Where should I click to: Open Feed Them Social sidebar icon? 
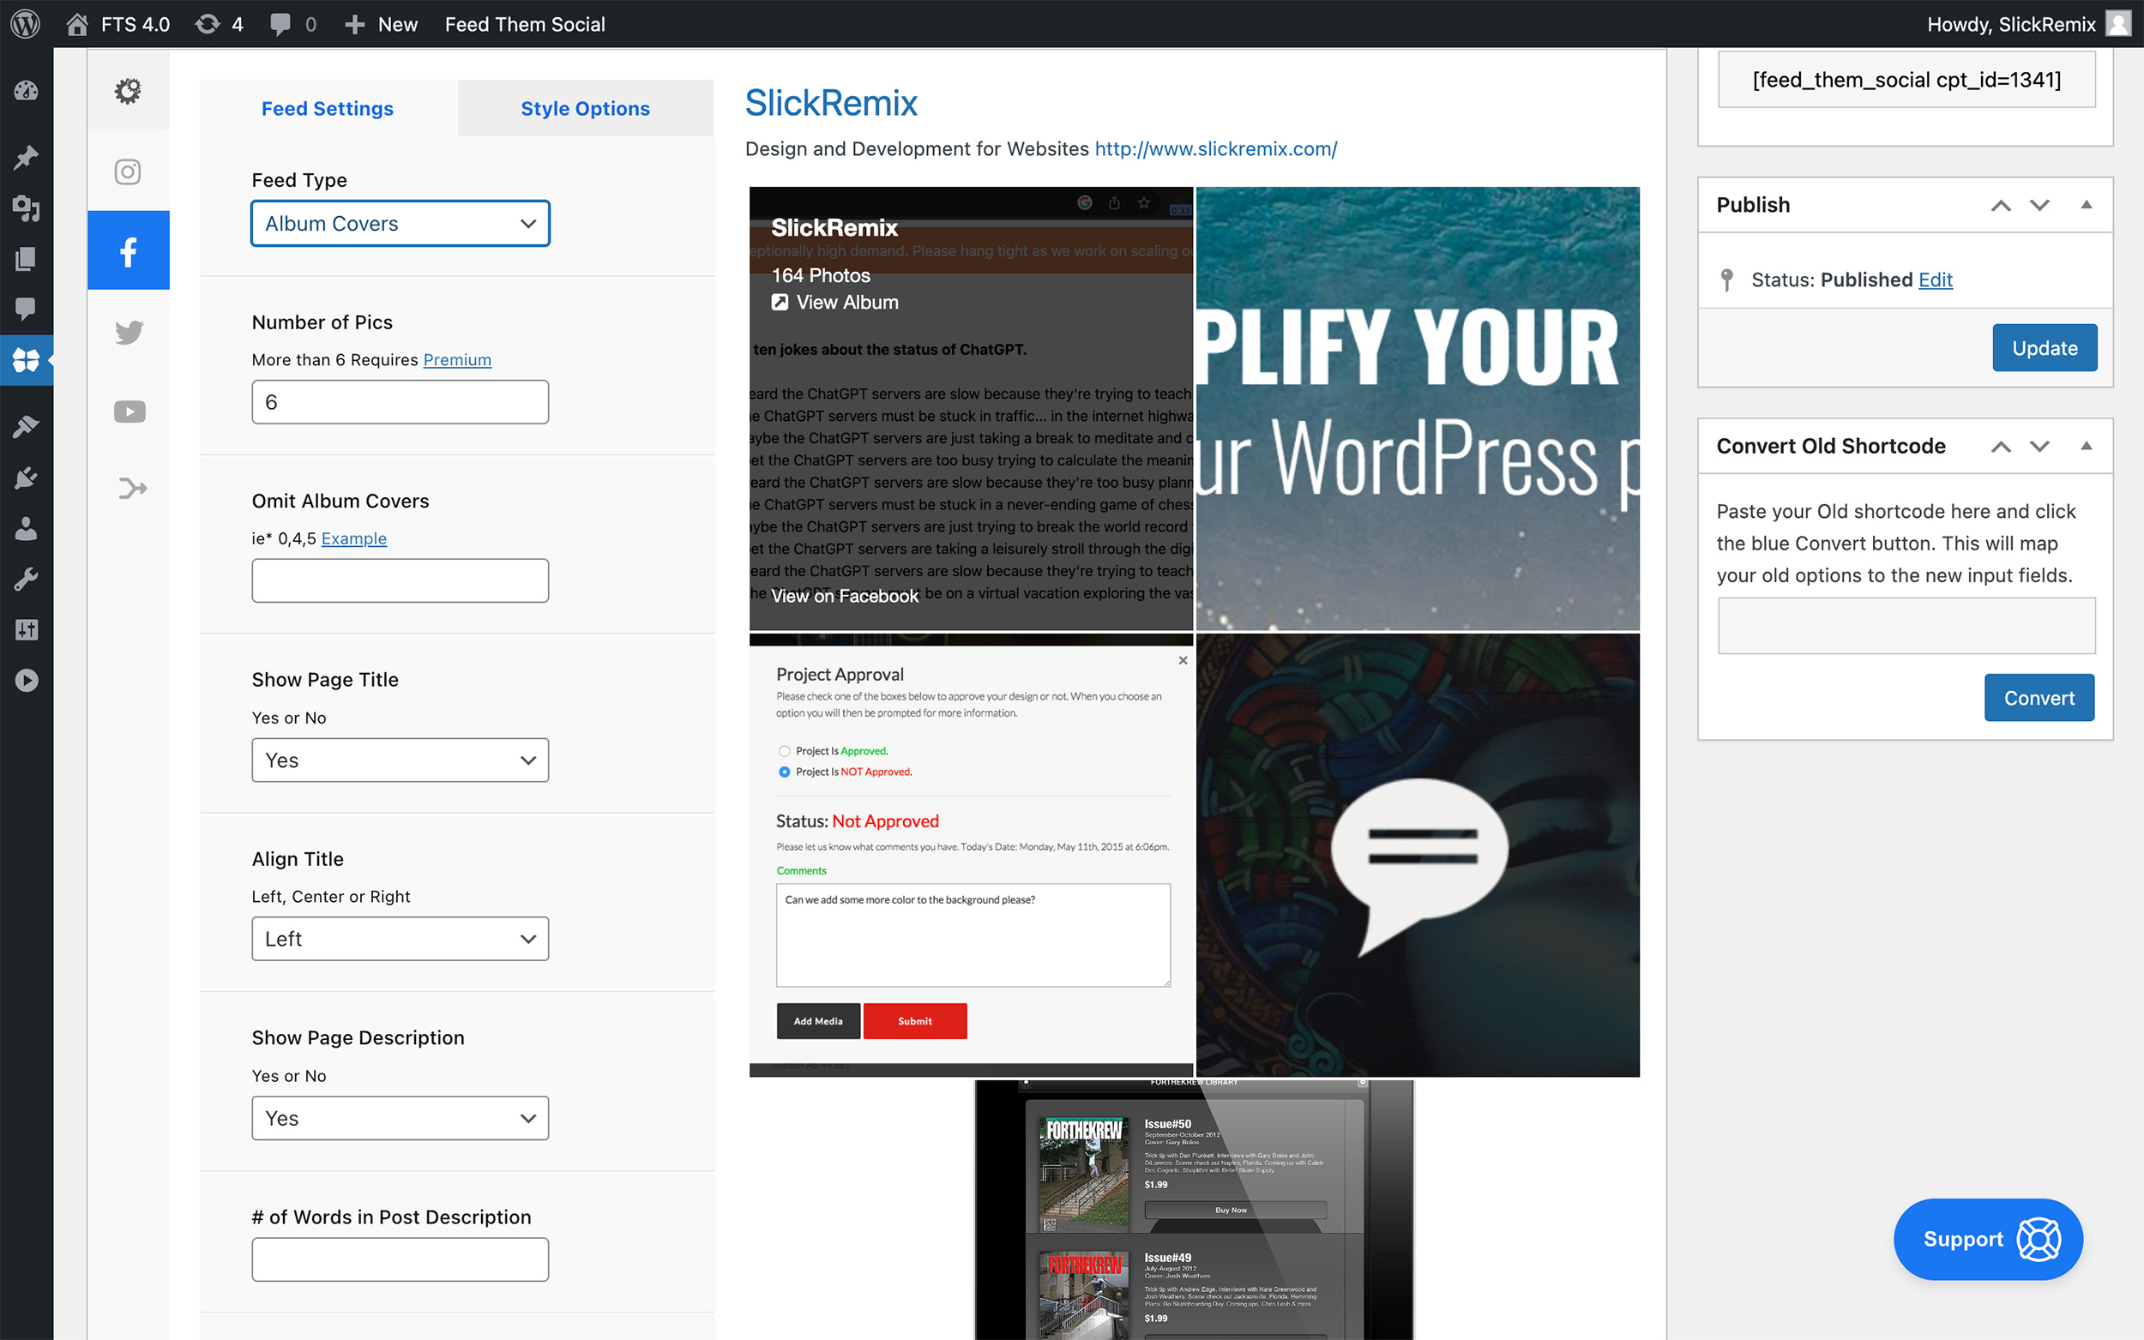[x=26, y=360]
